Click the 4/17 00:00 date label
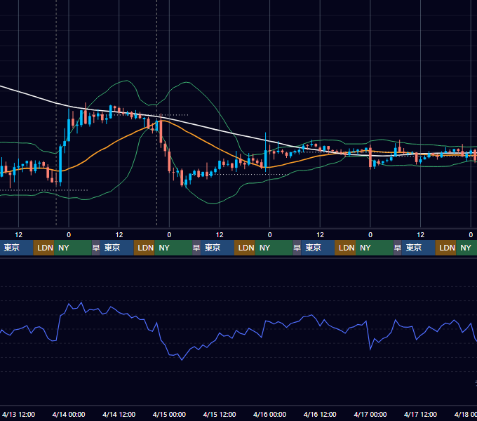The image size is (477, 421). tap(370, 414)
